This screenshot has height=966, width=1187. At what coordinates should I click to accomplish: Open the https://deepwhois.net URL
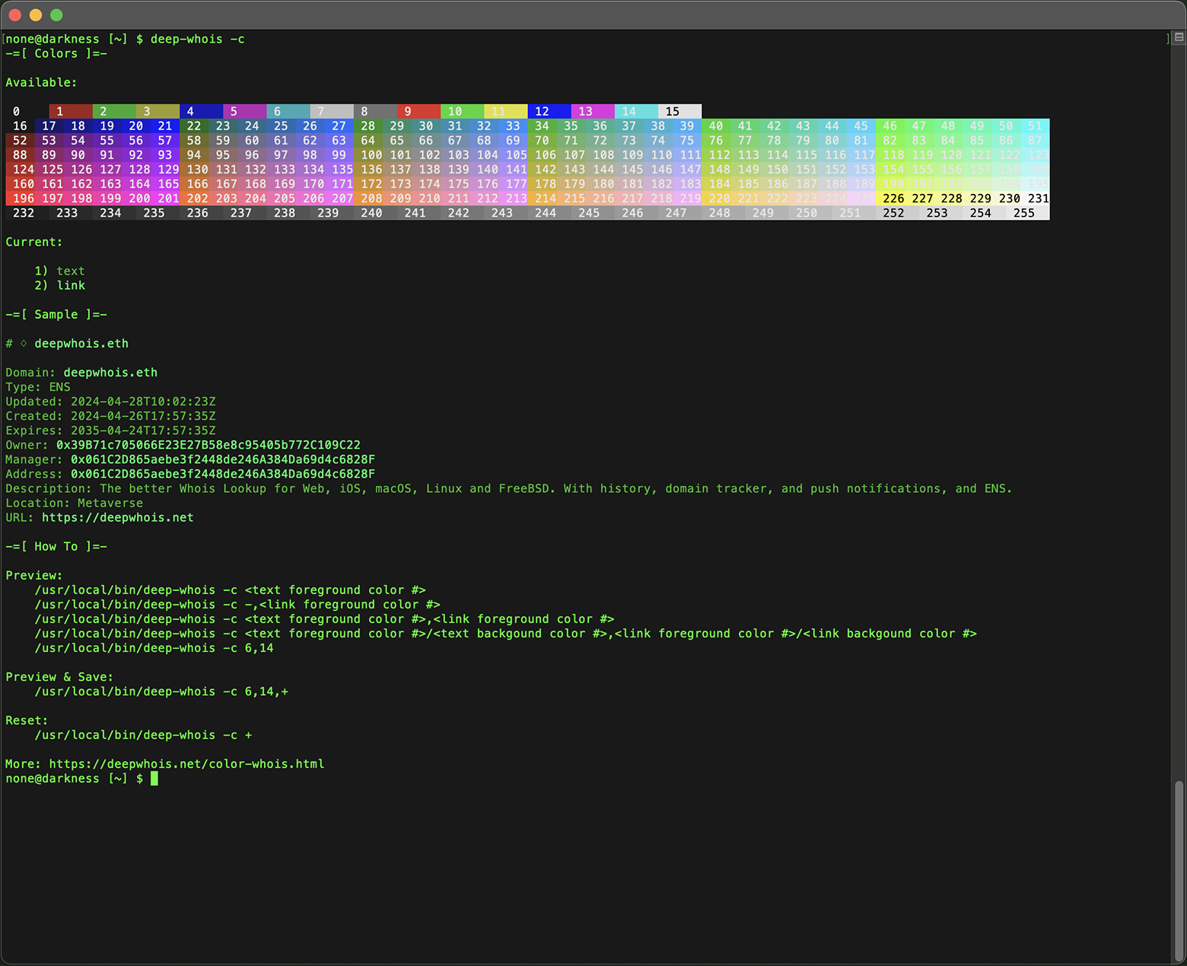coord(117,517)
